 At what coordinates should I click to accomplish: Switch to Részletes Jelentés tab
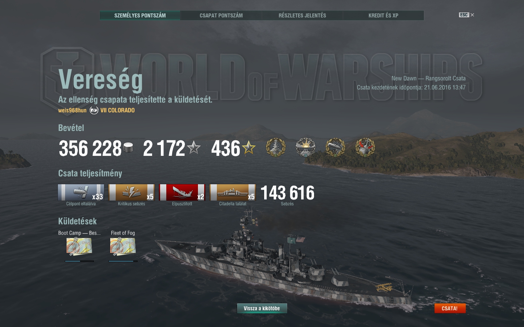point(302,15)
